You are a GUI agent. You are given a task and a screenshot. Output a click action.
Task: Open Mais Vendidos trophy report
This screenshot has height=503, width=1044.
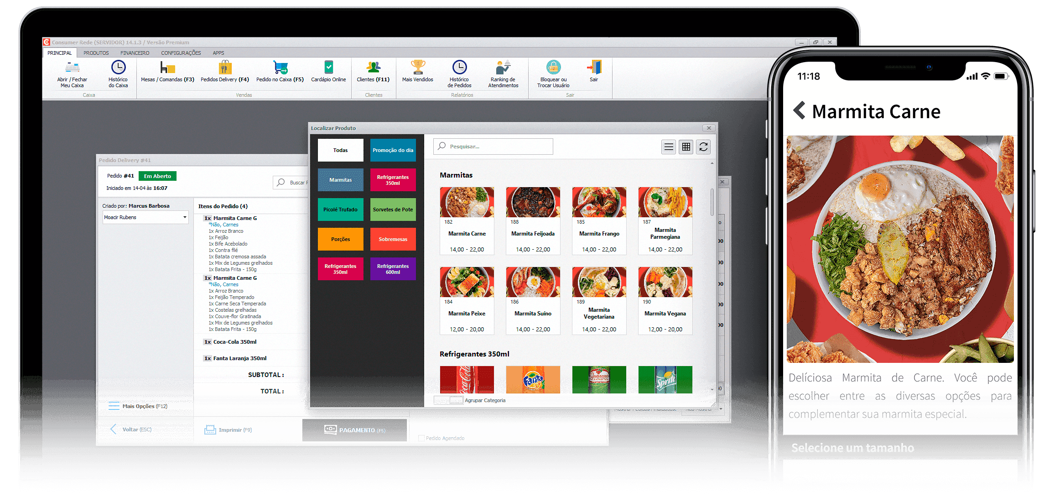coord(418,72)
